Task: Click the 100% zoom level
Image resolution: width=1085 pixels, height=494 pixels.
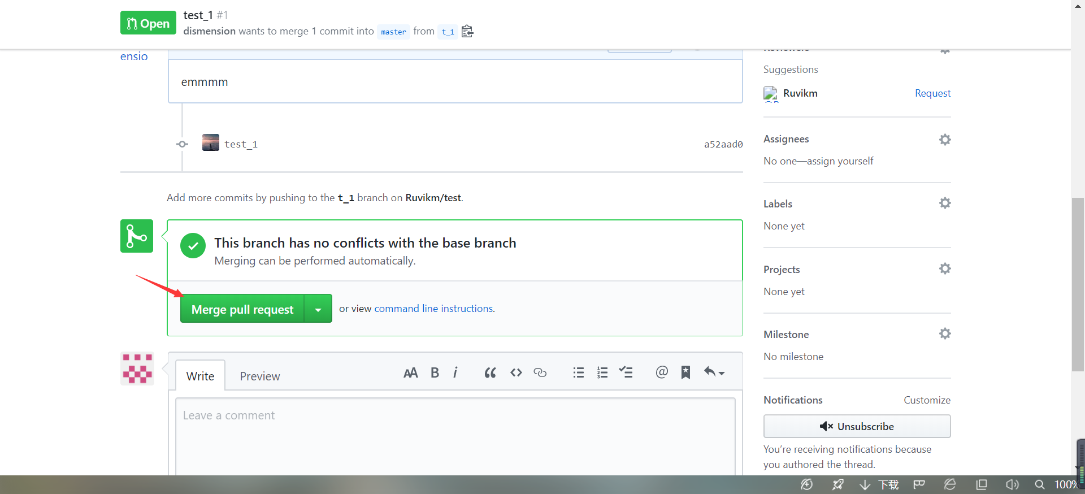Action: pyautogui.click(x=1066, y=485)
